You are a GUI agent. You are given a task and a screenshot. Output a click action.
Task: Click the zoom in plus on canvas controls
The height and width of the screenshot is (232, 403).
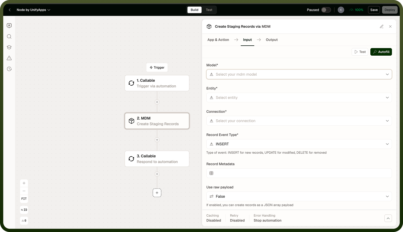point(24,183)
